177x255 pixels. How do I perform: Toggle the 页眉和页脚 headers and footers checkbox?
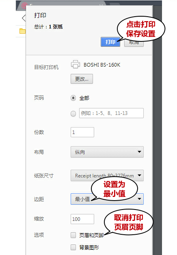(x=73, y=235)
